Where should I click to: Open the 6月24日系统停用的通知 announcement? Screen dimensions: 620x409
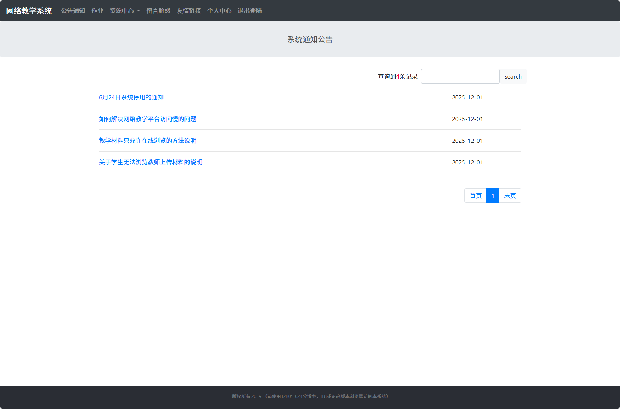click(131, 97)
